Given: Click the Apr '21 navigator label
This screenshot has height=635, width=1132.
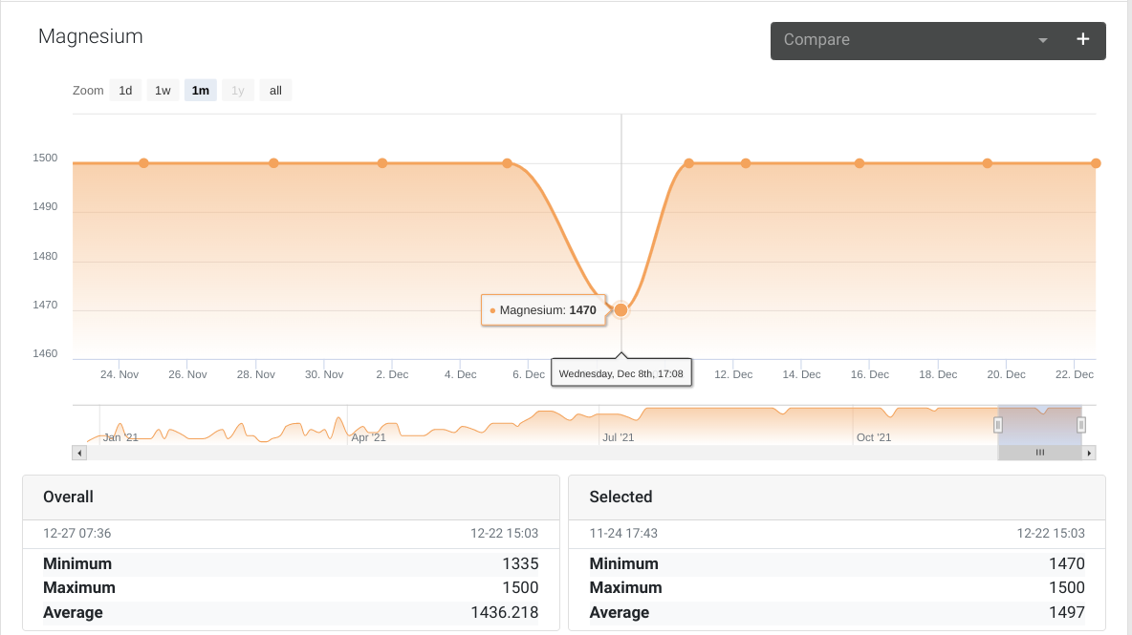Looking at the screenshot, I should click(368, 437).
